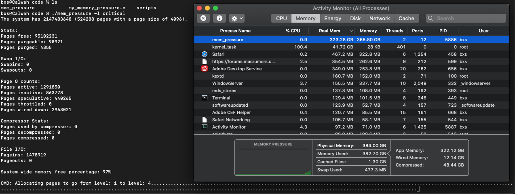The height and width of the screenshot is (194, 515).
Task: Click the Terminal cursor block
Action: point(418,189)
